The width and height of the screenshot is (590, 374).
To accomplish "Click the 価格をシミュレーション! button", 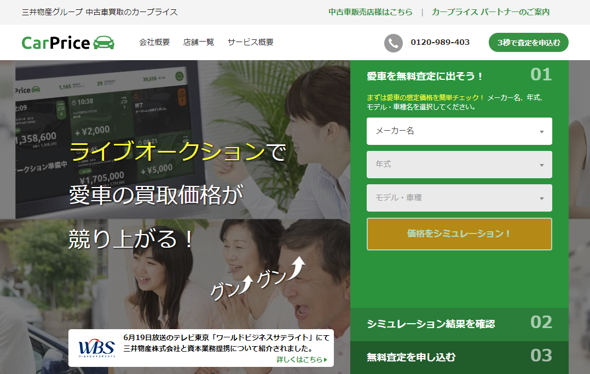I will click(459, 233).
